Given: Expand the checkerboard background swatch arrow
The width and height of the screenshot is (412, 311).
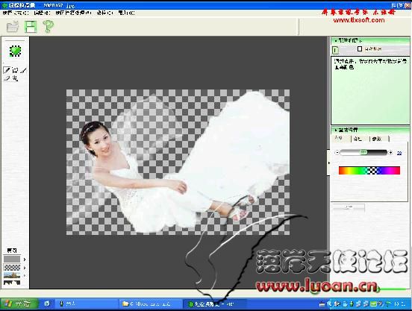Looking at the screenshot, I should [x=25, y=268].
